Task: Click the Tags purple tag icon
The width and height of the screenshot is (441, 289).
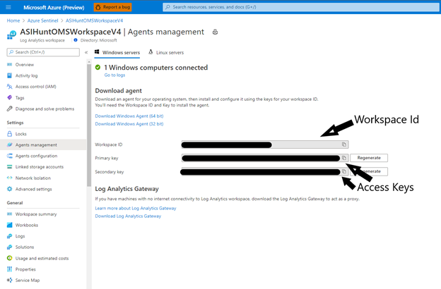Action: 10,97
